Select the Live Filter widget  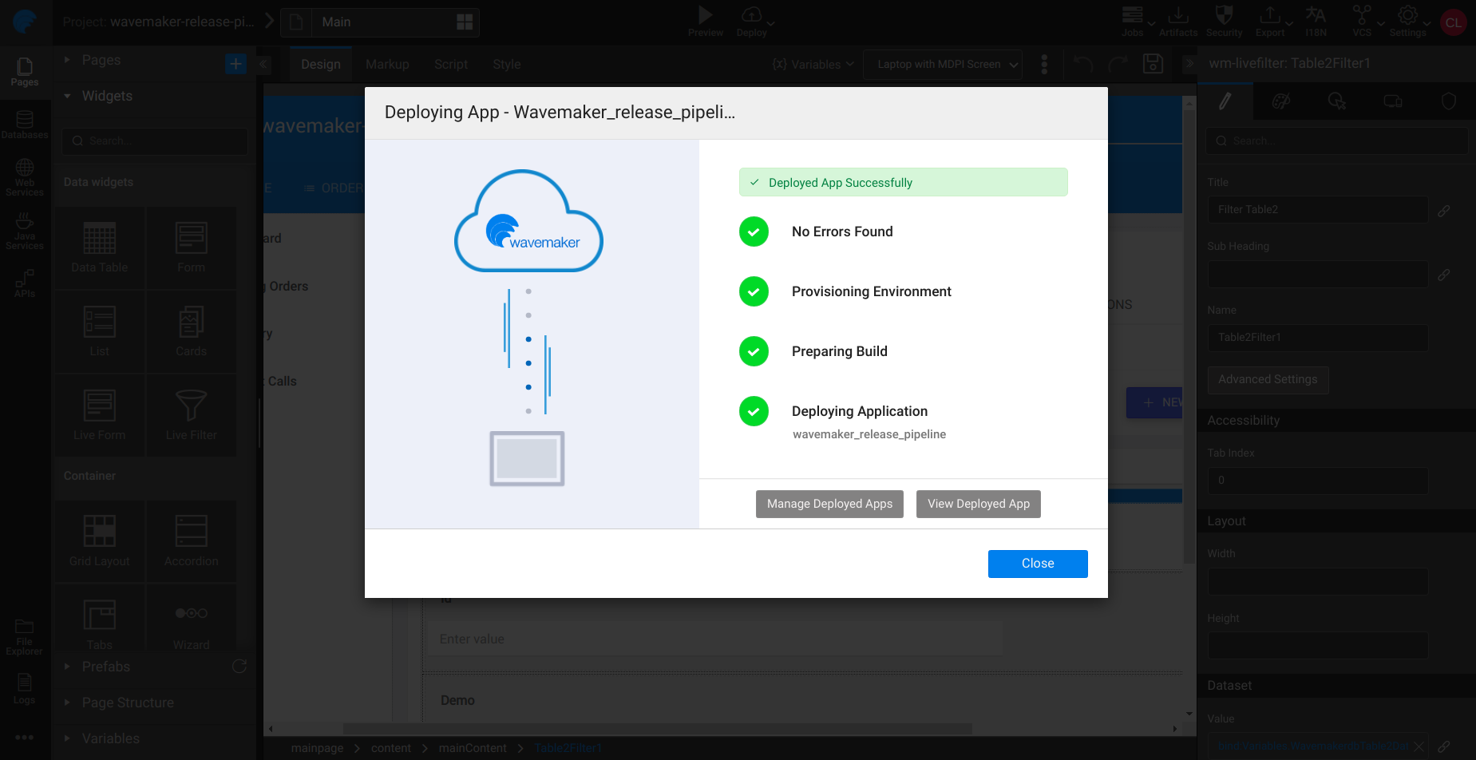(191, 415)
